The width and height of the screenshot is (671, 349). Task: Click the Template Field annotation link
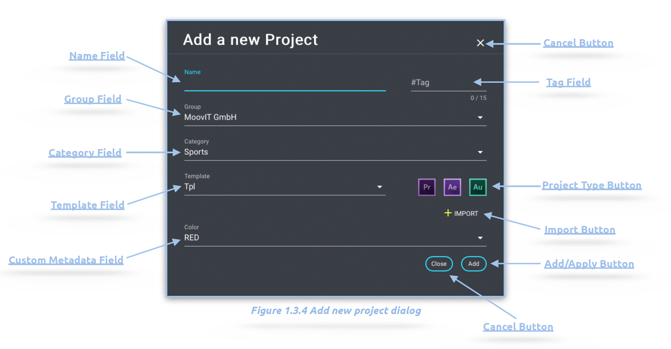(88, 205)
